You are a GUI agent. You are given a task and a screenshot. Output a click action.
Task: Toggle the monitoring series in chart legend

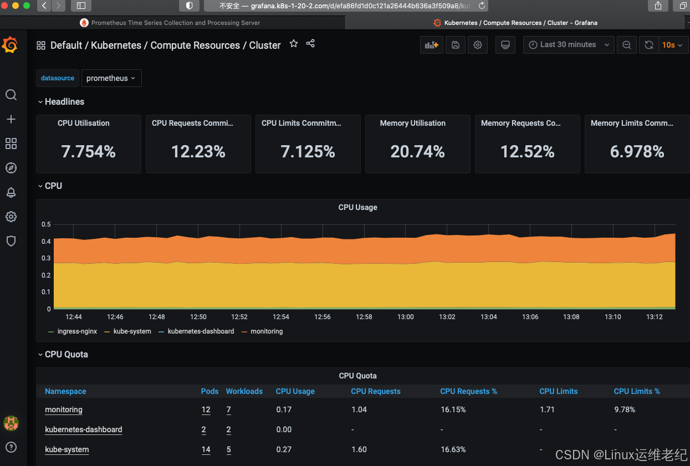(267, 331)
